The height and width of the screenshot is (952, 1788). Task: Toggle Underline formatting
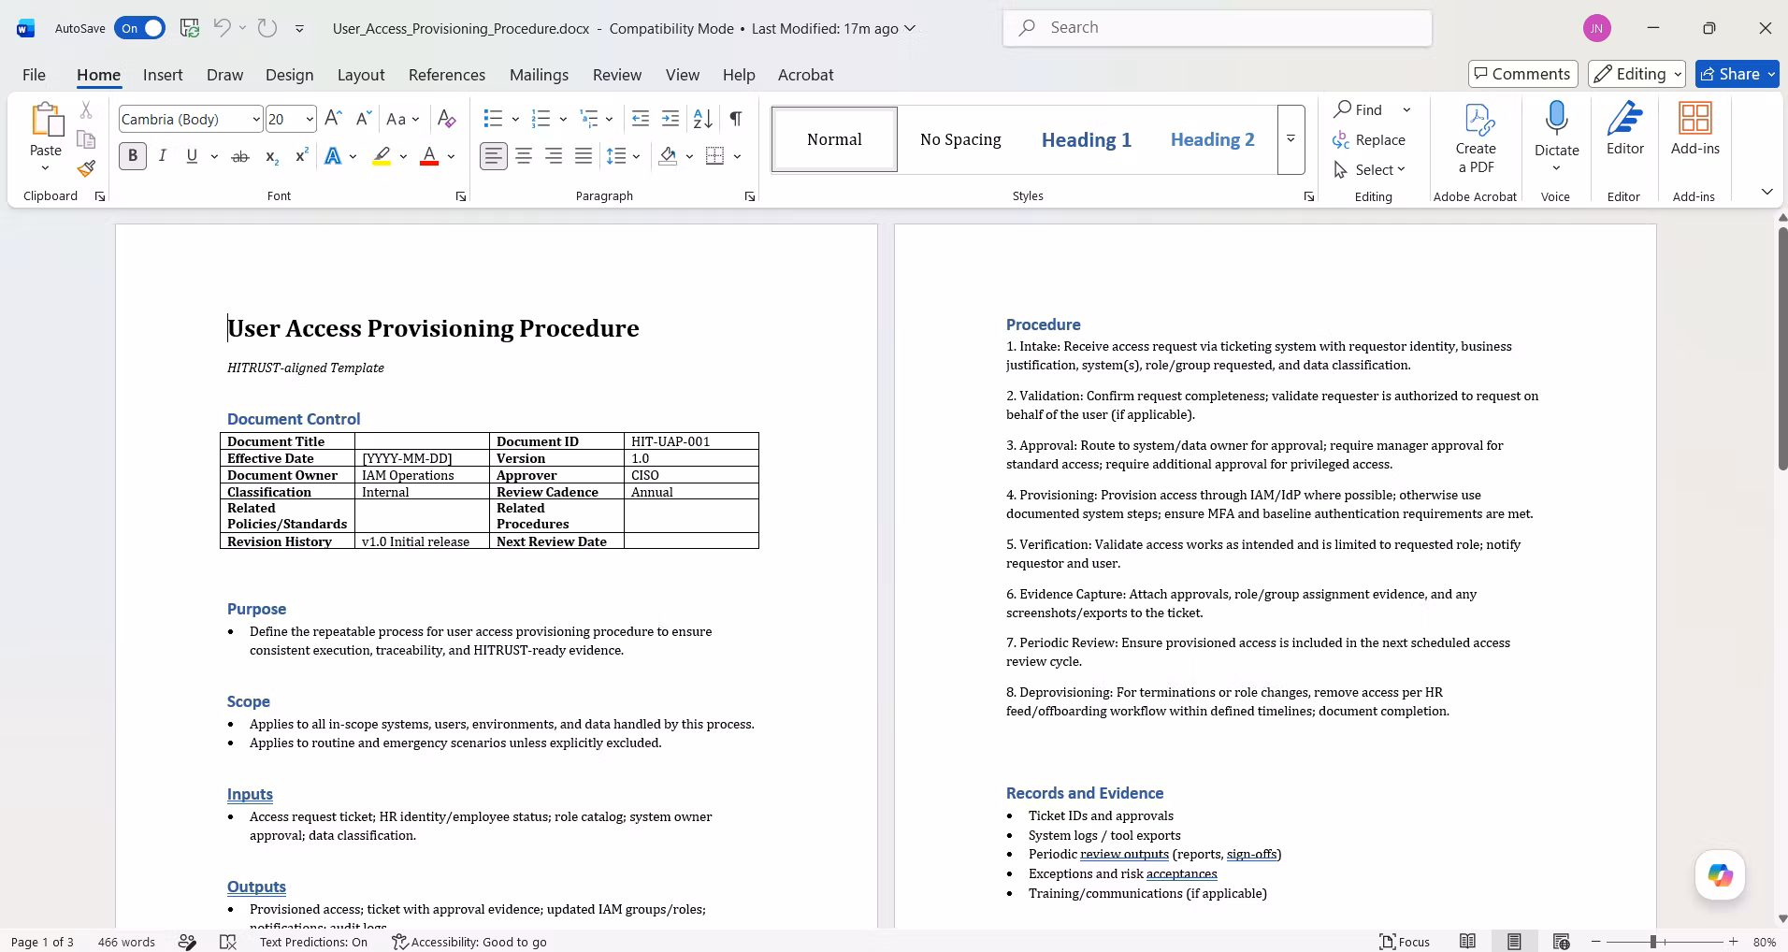pos(192,156)
